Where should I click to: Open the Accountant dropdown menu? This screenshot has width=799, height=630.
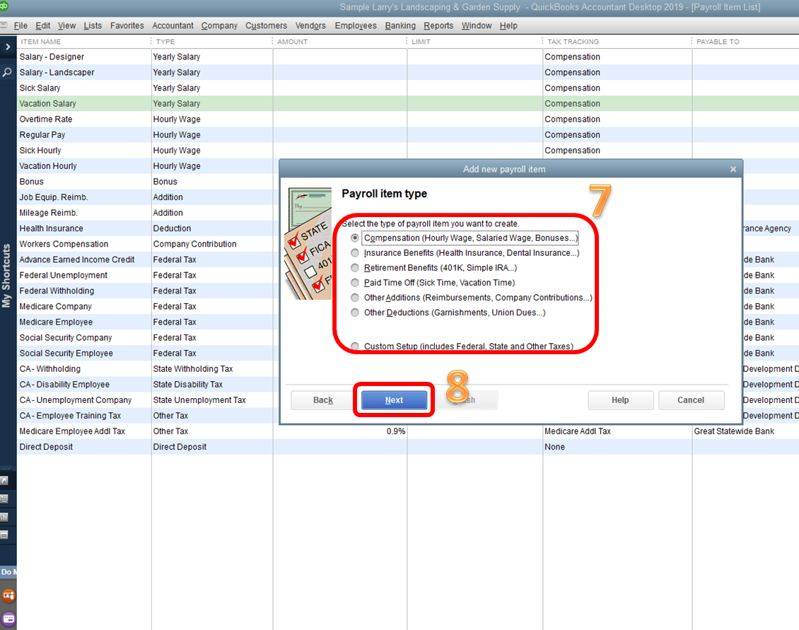[x=173, y=25]
